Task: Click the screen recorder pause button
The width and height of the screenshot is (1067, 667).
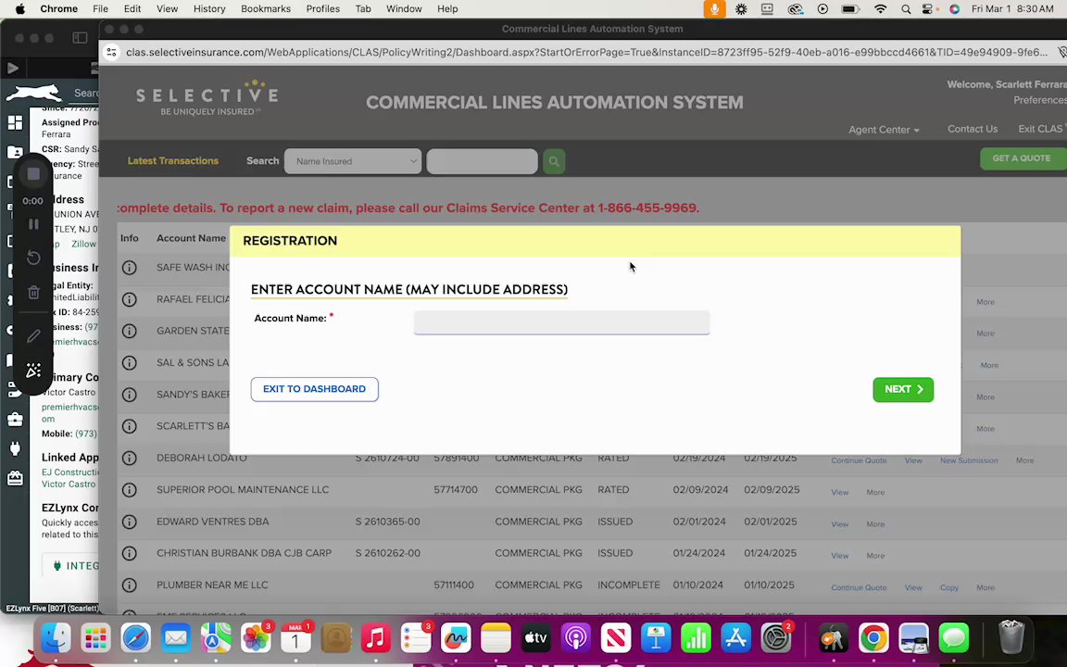Action: 33,224
